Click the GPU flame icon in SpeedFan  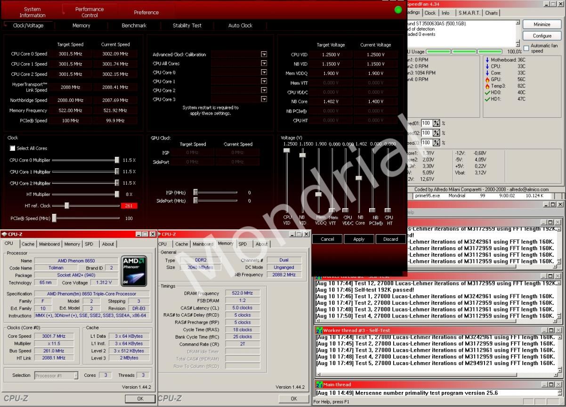click(487, 80)
